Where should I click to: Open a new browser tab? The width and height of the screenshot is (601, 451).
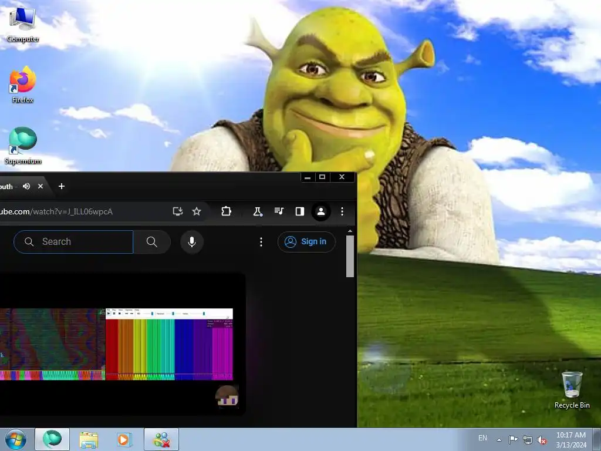pos(61,186)
